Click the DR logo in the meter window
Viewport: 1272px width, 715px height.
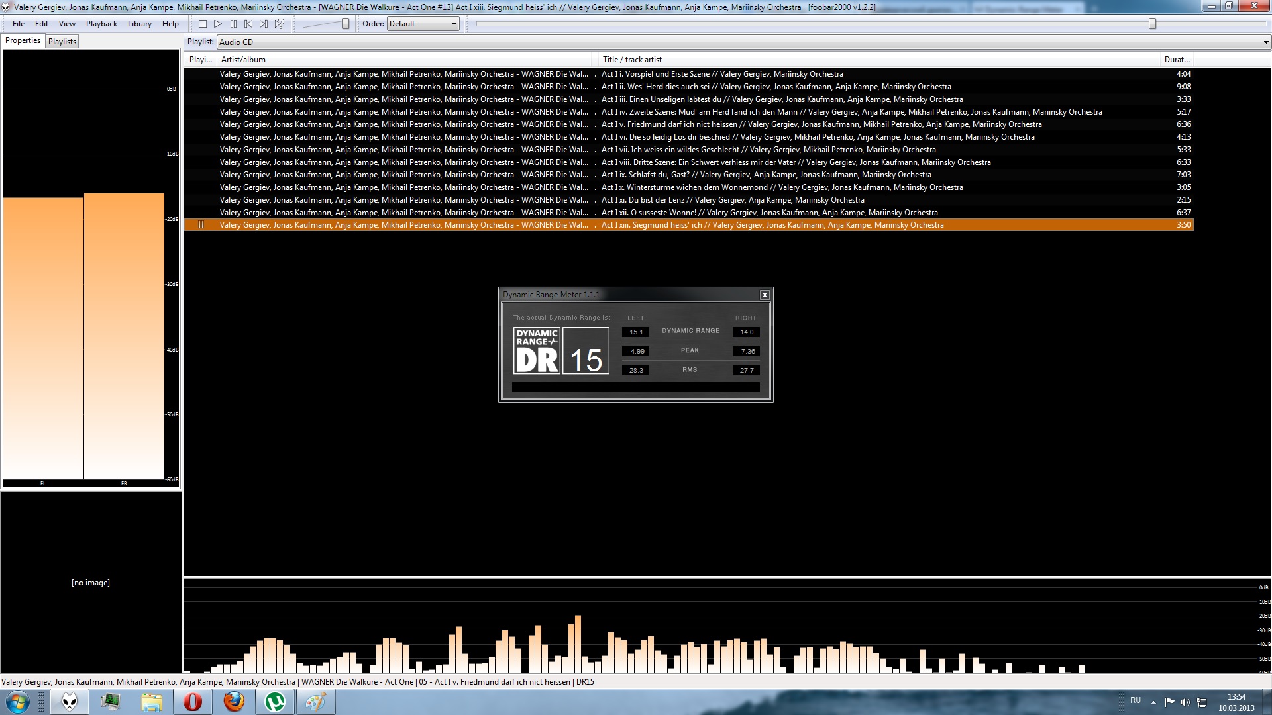537,351
